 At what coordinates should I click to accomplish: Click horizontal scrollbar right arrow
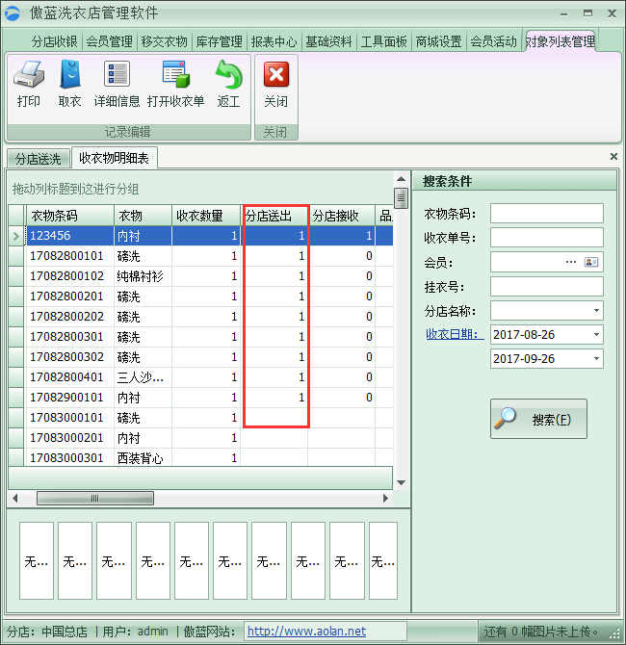click(385, 498)
